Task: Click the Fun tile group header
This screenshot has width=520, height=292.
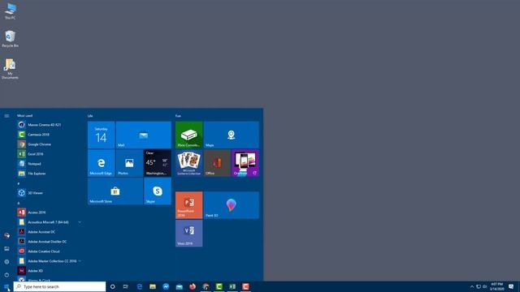Action: point(178,116)
